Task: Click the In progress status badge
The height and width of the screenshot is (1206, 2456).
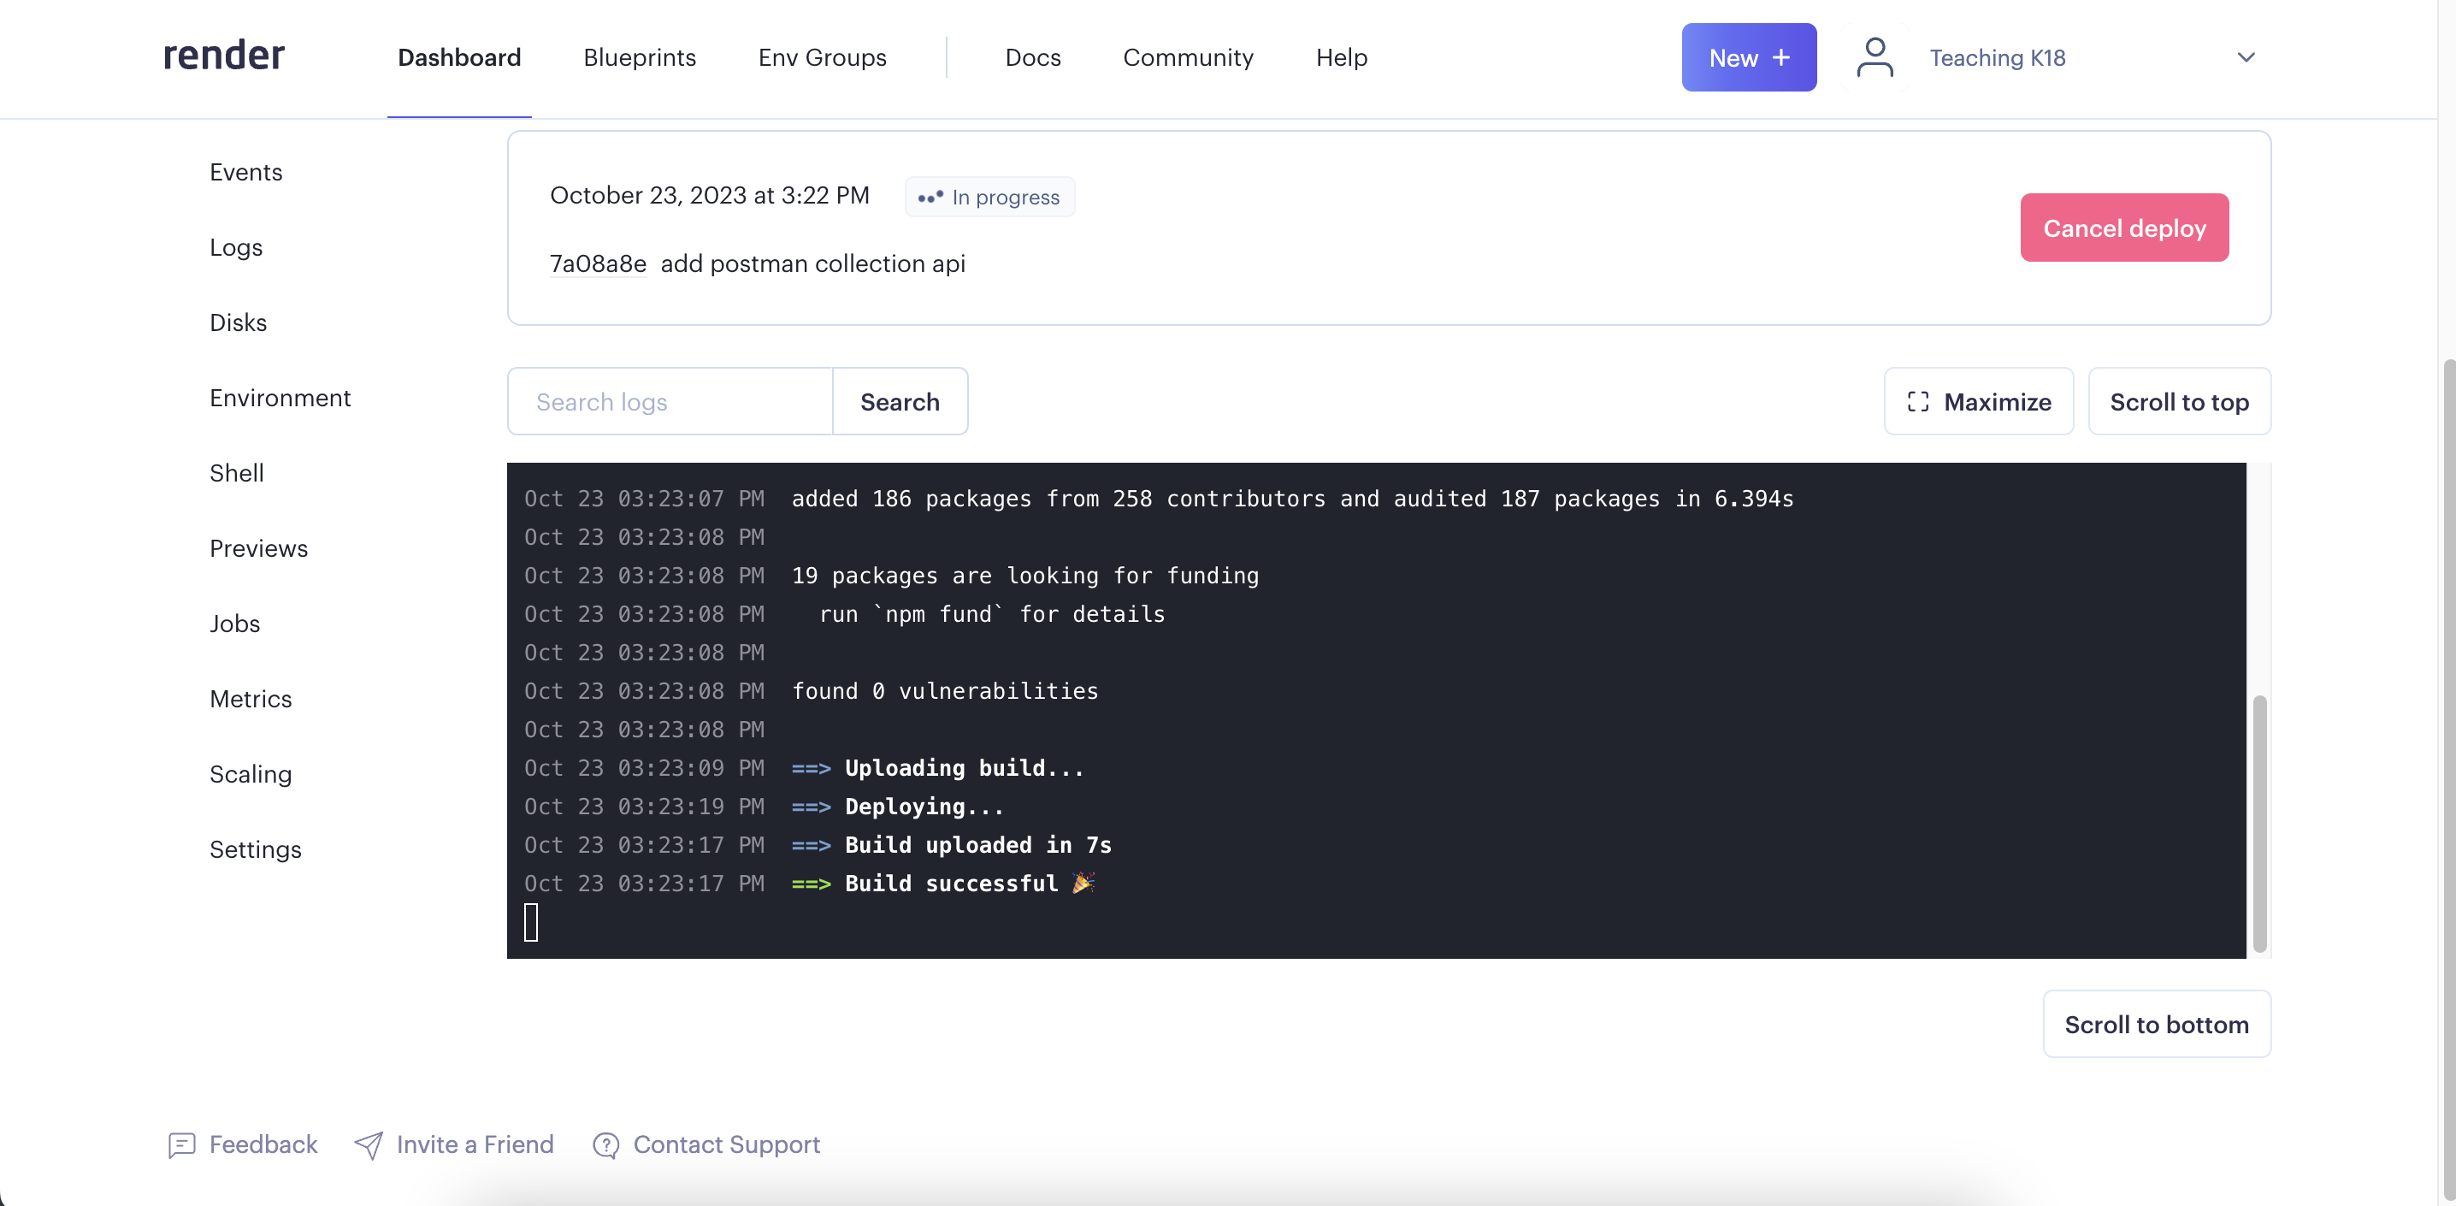Action: pyautogui.click(x=989, y=198)
